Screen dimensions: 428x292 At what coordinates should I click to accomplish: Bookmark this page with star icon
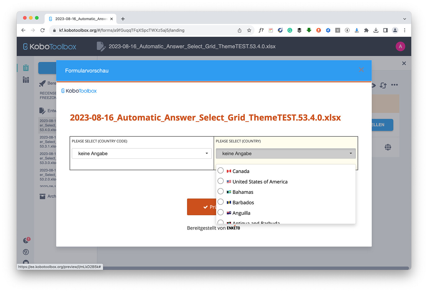click(249, 30)
